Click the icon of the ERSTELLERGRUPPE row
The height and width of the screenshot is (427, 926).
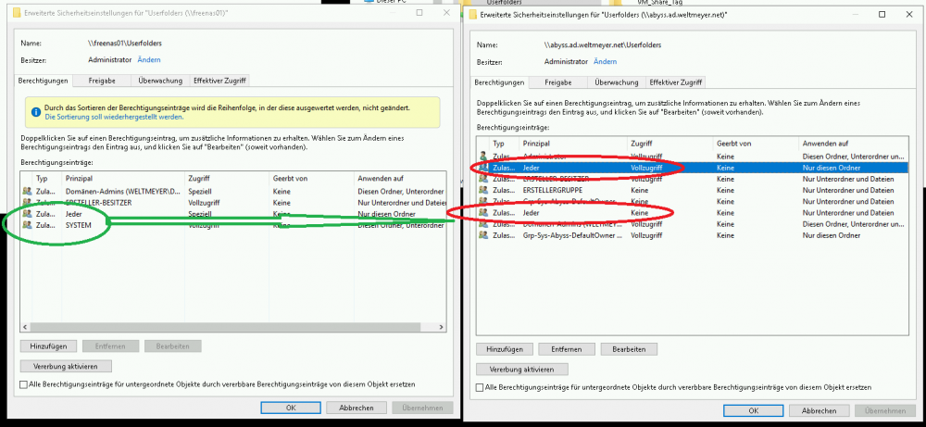tap(483, 190)
